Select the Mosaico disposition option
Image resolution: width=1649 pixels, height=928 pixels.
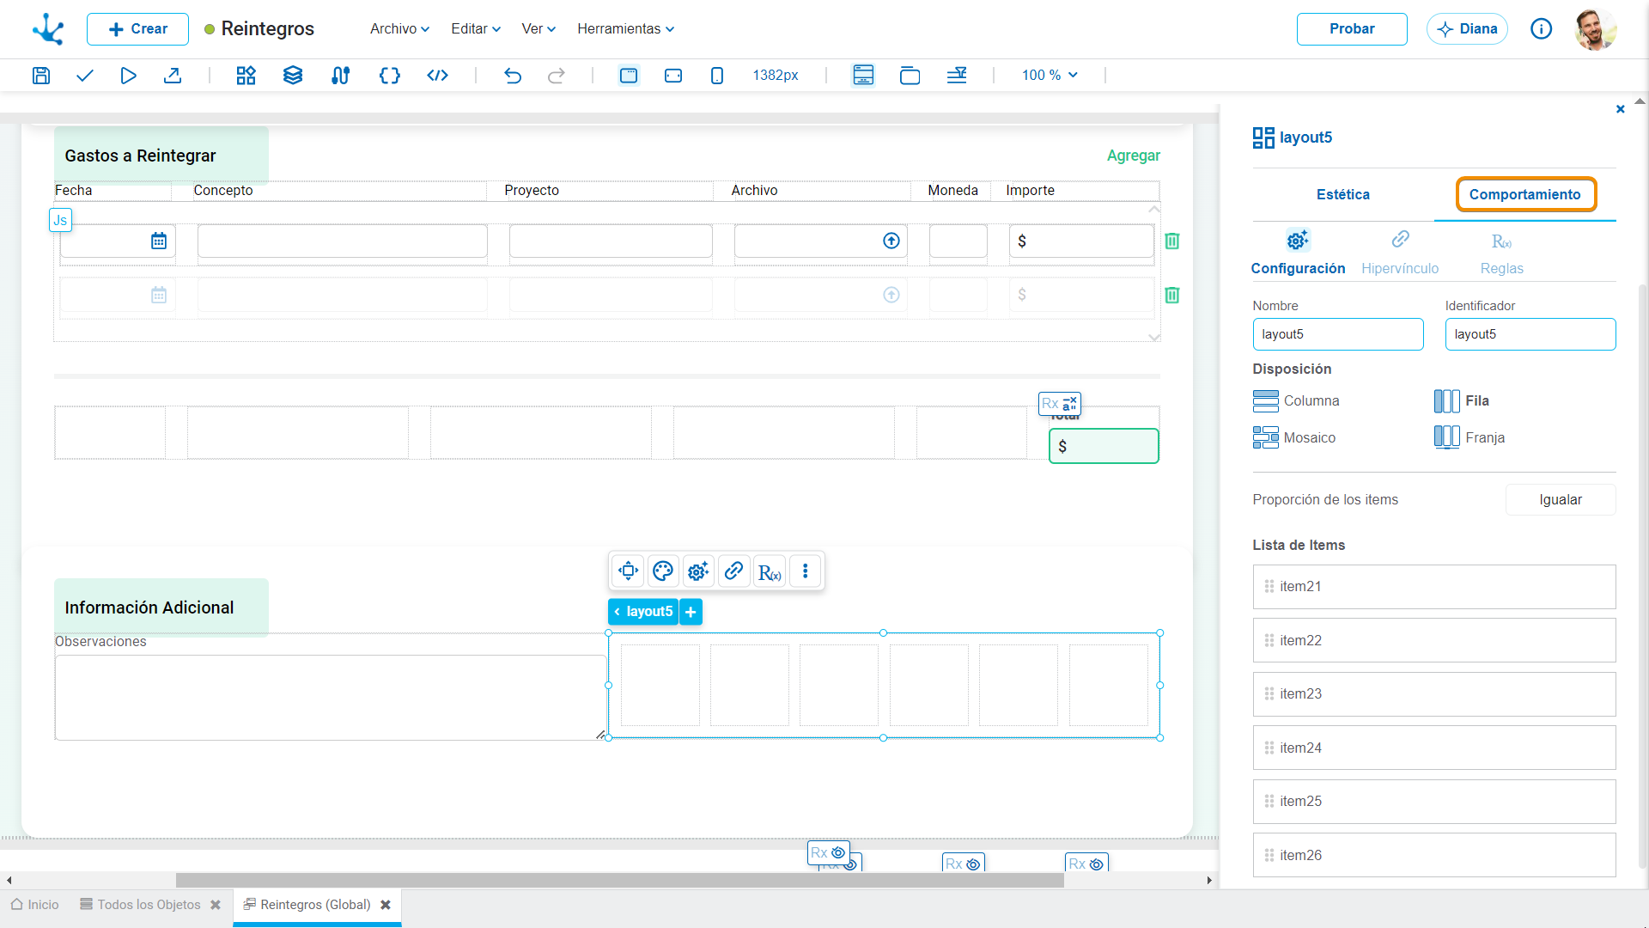1294,438
